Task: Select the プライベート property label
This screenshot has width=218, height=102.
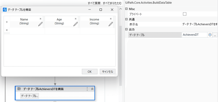Action: click(135, 14)
